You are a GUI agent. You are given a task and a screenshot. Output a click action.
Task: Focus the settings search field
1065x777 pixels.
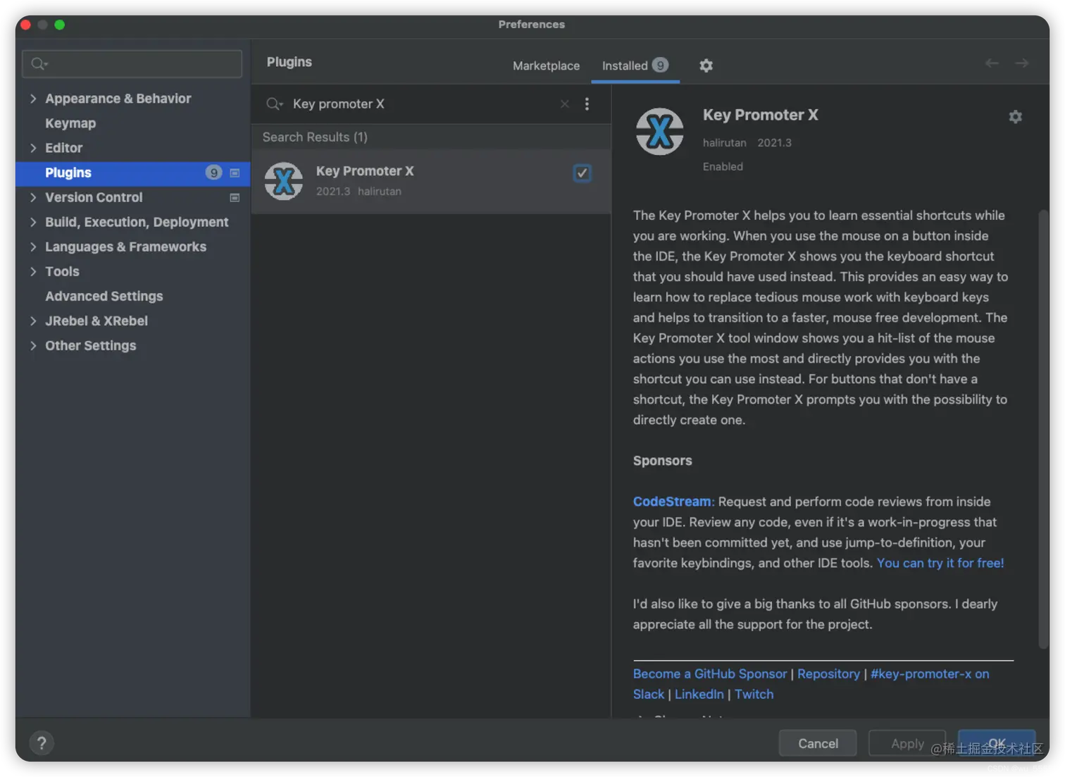(x=132, y=64)
